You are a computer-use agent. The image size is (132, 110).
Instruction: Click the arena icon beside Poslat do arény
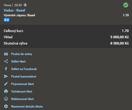[6, 54]
